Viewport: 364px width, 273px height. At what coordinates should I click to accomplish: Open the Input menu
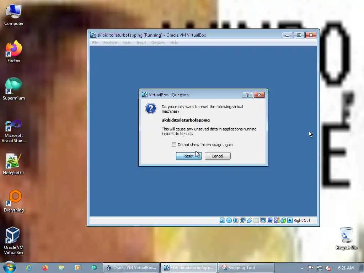141,43
